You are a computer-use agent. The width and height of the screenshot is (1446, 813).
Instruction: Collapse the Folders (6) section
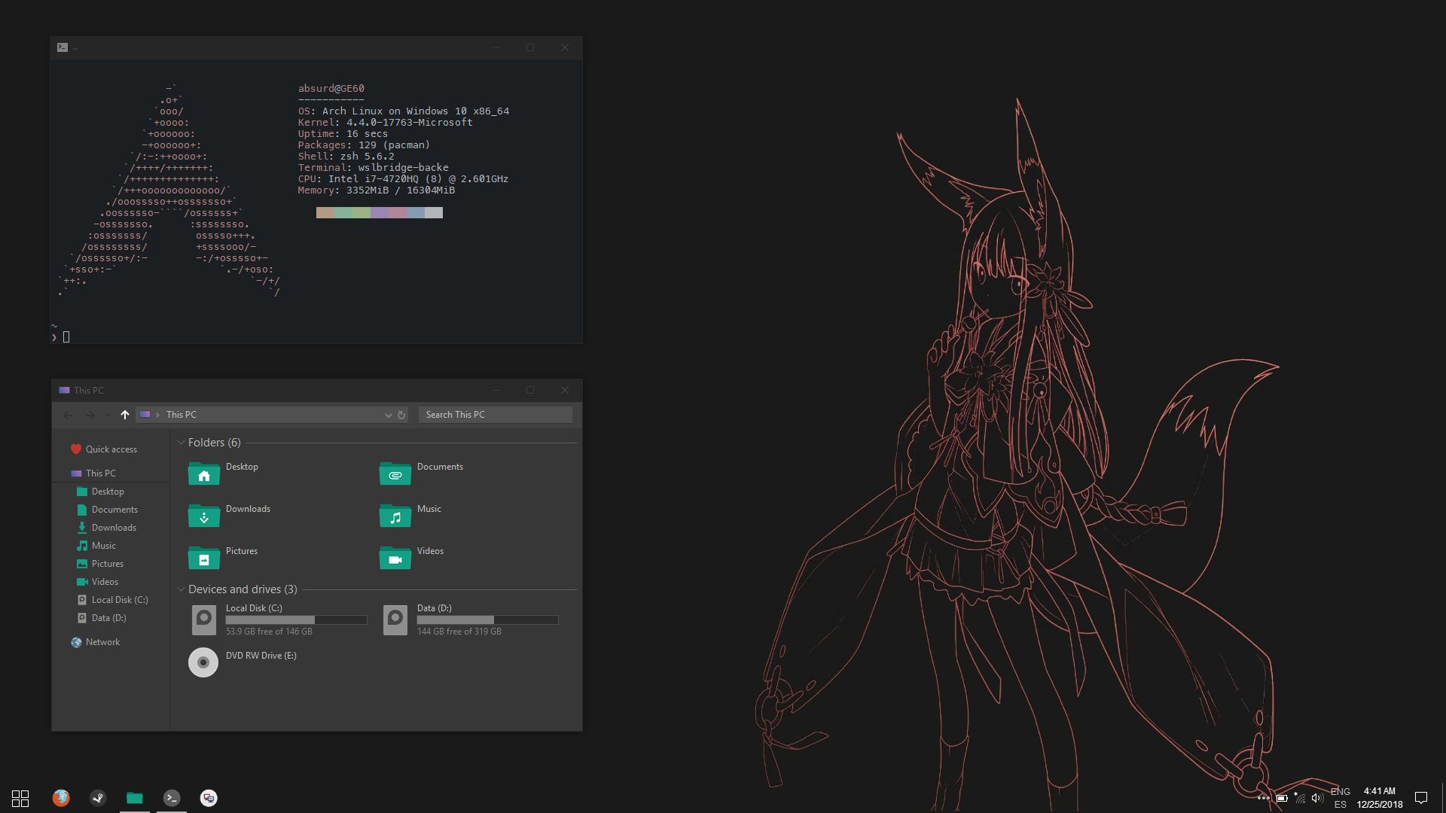coord(181,443)
